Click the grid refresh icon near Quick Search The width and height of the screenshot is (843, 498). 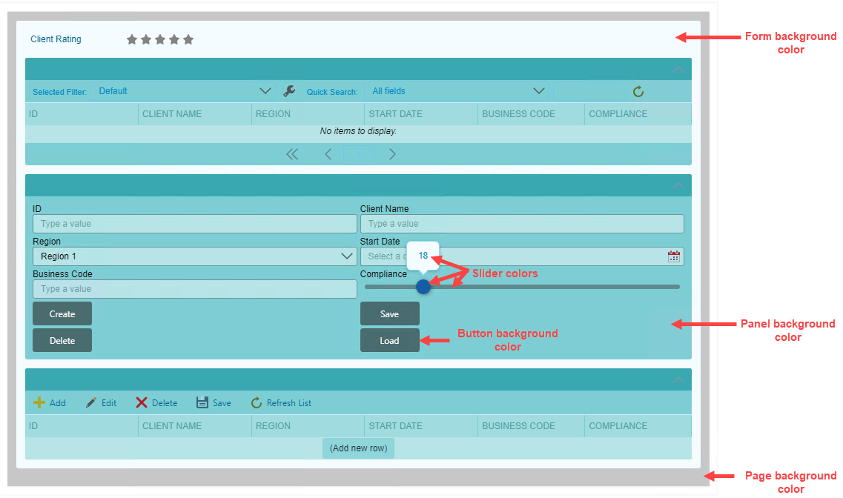coord(638,92)
